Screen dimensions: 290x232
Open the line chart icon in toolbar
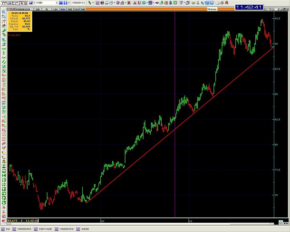(x=98, y=3)
